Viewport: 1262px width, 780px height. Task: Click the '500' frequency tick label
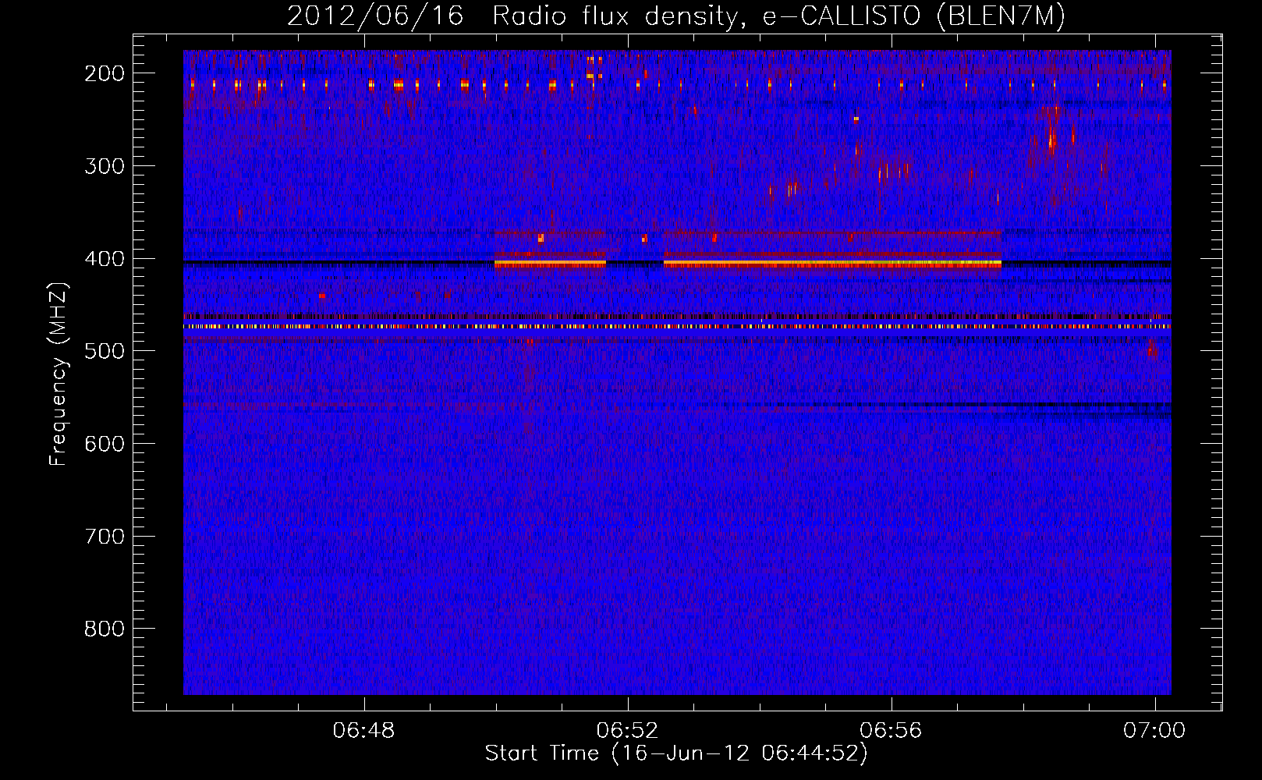(105, 351)
